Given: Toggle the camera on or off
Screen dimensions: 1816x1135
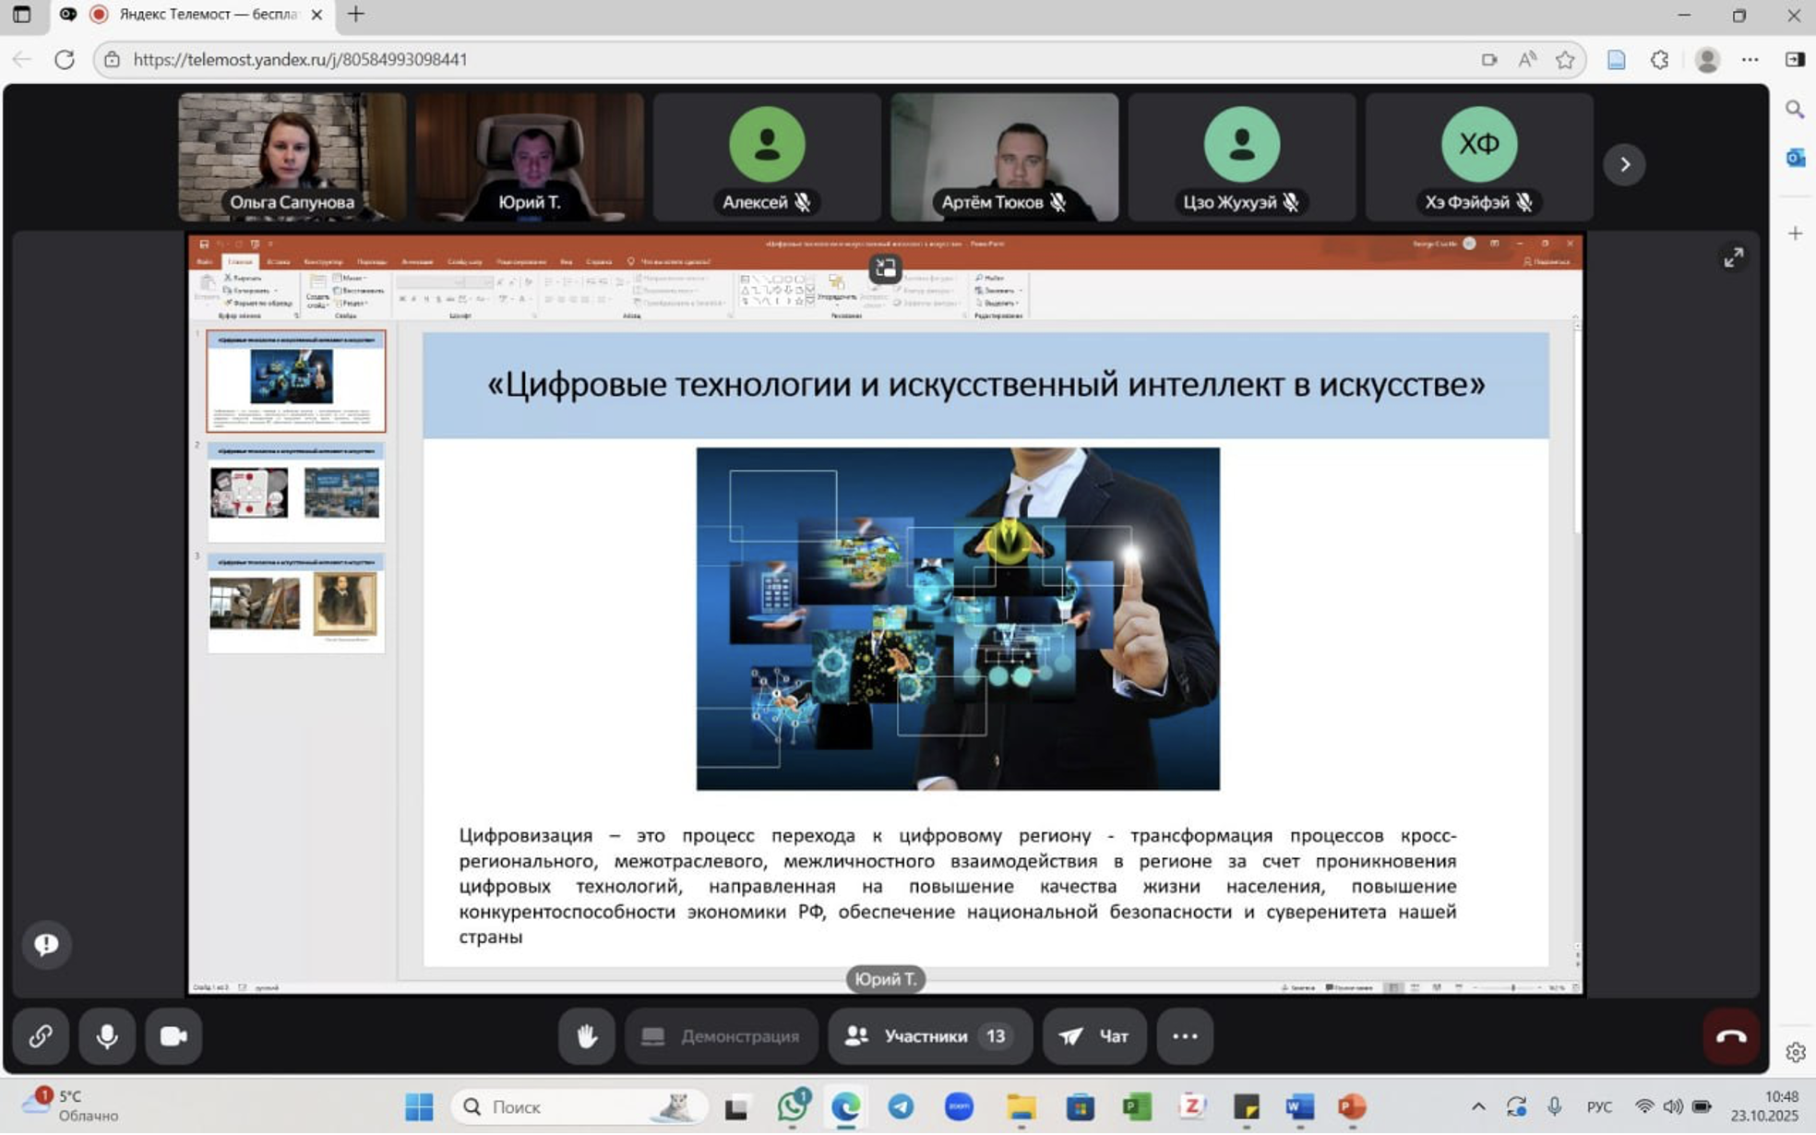Looking at the screenshot, I should [173, 1036].
